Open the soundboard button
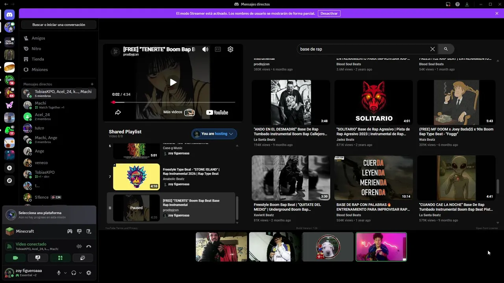504x283 pixels. 83,258
